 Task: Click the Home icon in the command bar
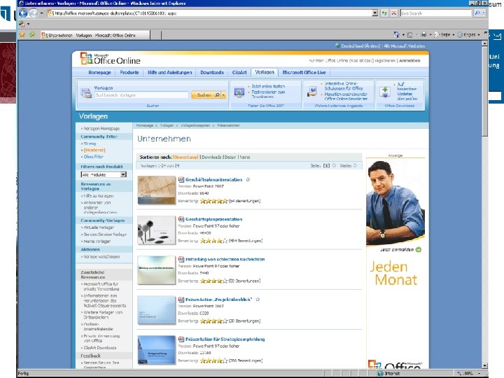coord(396,34)
